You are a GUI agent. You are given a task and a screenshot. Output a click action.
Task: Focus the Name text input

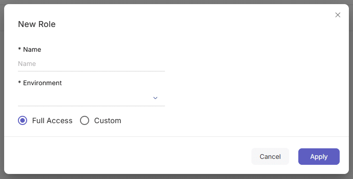click(91, 64)
